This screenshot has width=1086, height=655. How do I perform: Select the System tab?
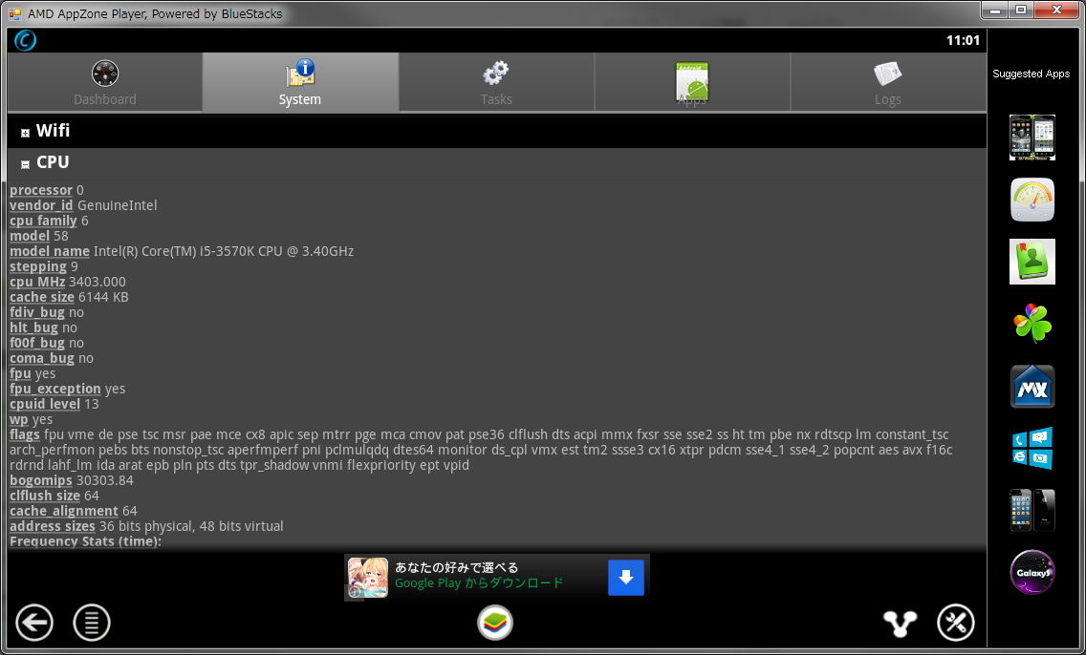point(300,82)
